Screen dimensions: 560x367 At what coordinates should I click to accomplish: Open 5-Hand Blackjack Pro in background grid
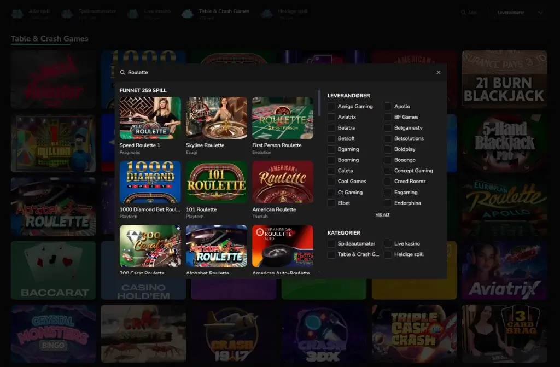tap(504, 143)
